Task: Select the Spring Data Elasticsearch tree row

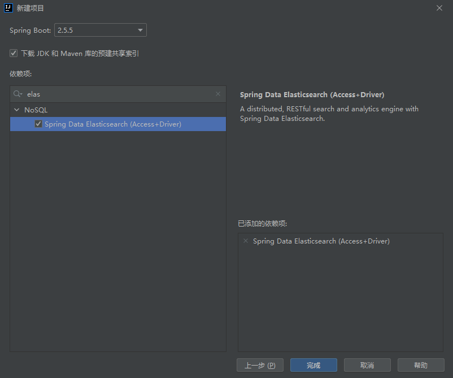Action: (118, 124)
